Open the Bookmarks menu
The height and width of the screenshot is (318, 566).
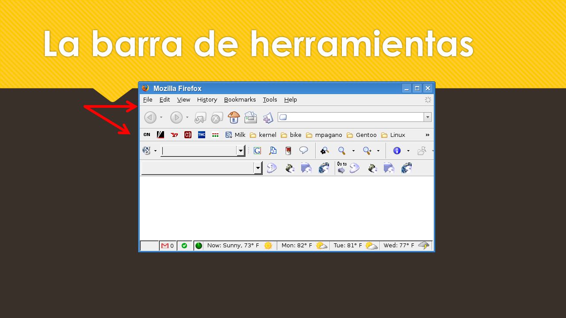pos(240,100)
